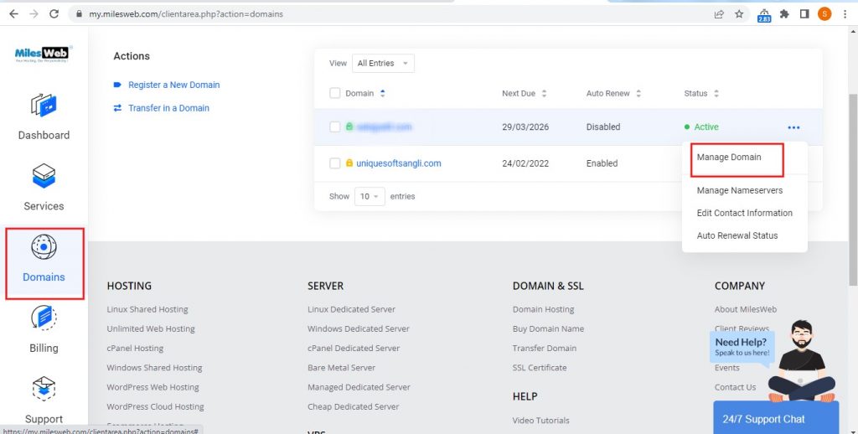Viewport: 858px width, 434px height.
Task: Toggle the browser side panel icon
Action: [x=804, y=14]
